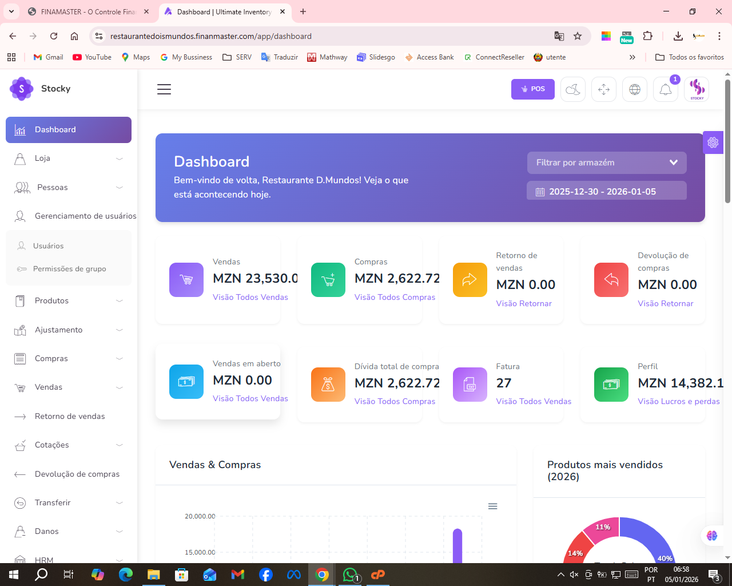This screenshot has width=732, height=586.
Task: Click the fullscreen arrows icon
Action: pyautogui.click(x=604, y=89)
